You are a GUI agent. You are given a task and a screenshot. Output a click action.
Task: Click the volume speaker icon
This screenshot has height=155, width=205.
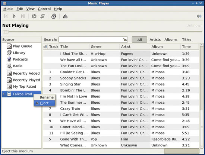click(199, 16)
